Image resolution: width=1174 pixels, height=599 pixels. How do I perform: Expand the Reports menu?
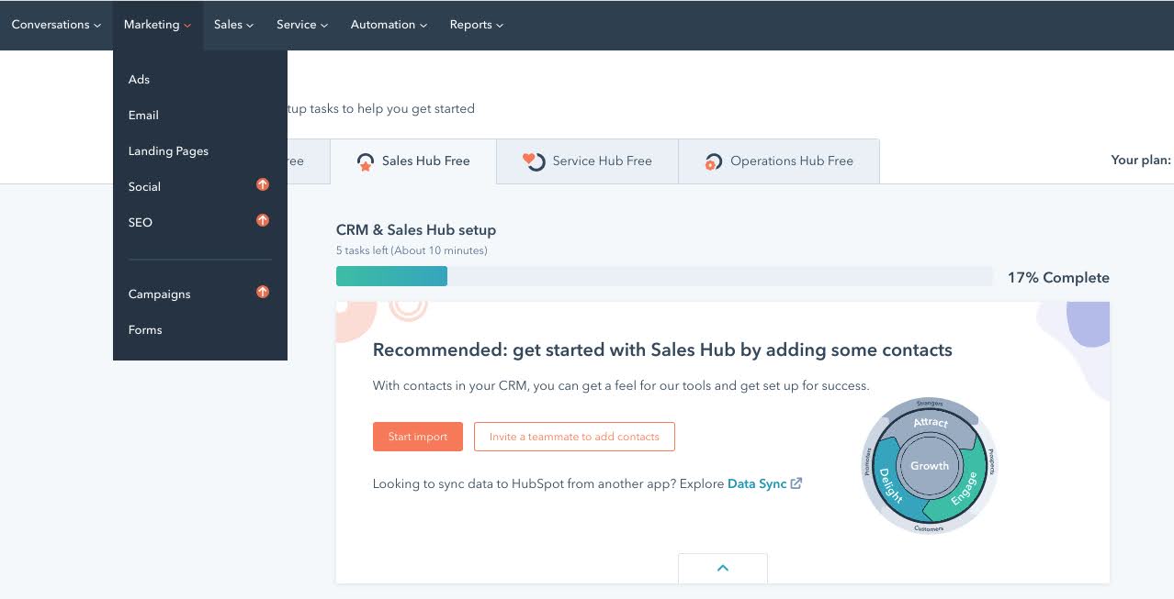477,25
